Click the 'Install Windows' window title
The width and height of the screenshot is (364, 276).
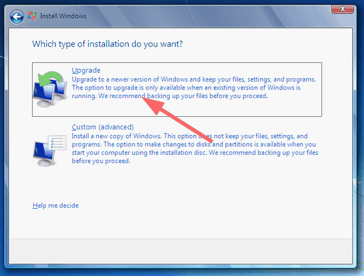click(x=63, y=16)
